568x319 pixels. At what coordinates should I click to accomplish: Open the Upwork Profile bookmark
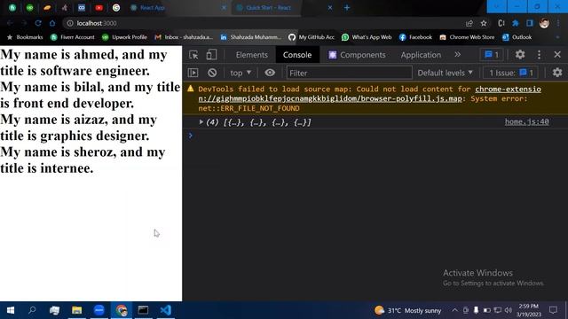point(124,37)
